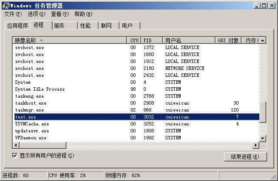
Task: Select the taskeng.exe process row
Action: [x=137, y=96]
